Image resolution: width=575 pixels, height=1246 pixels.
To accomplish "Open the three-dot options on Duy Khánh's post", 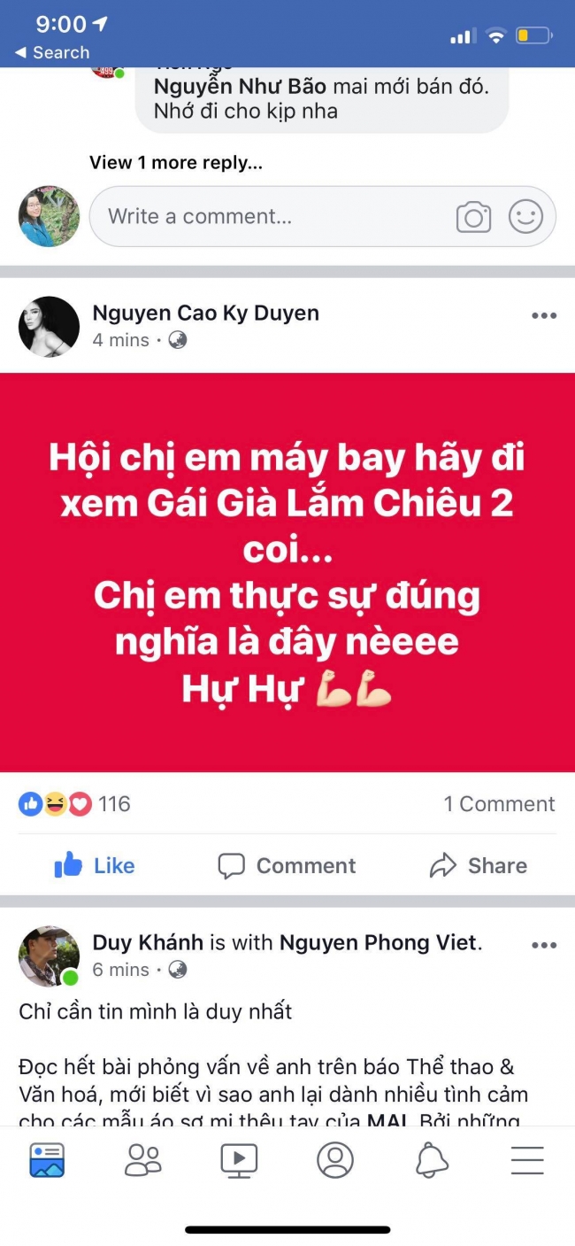I will click(x=543, y=946).
